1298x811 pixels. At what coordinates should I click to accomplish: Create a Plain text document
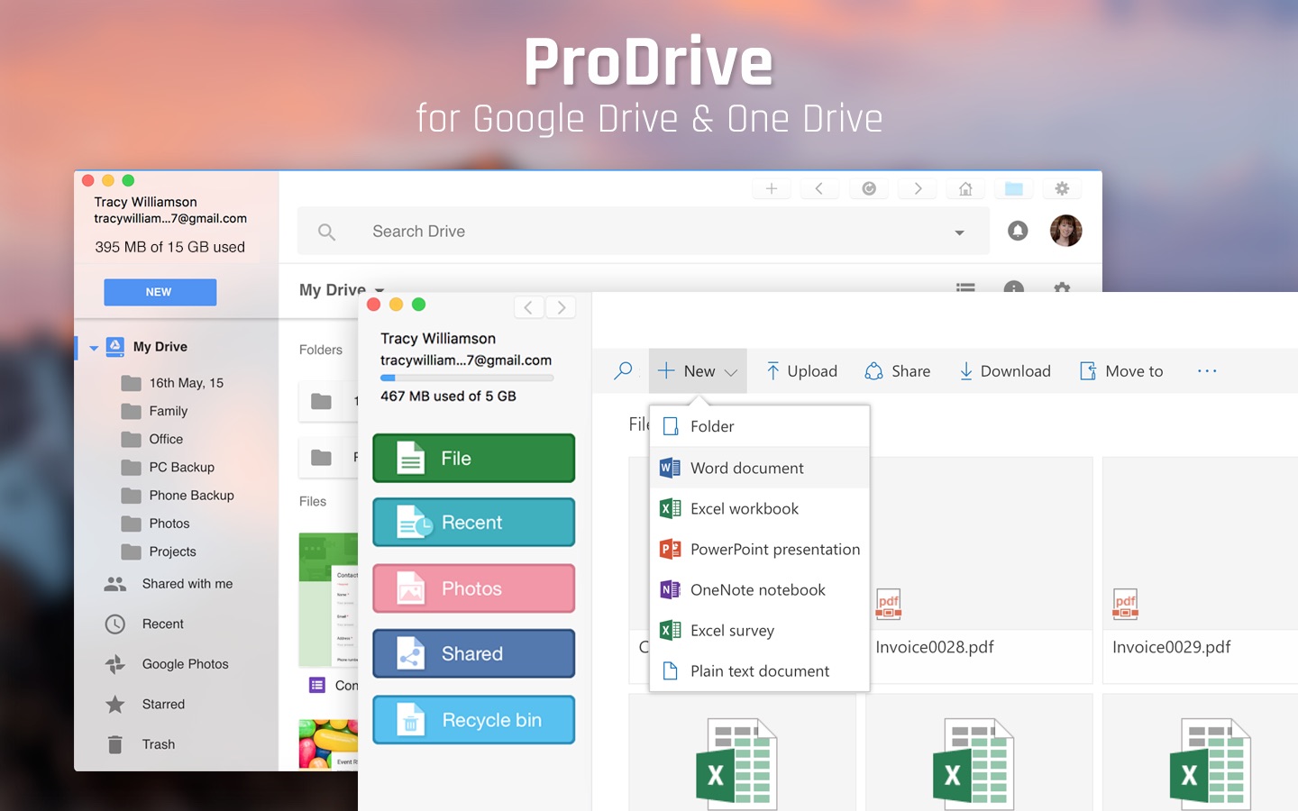coord(759,670)
